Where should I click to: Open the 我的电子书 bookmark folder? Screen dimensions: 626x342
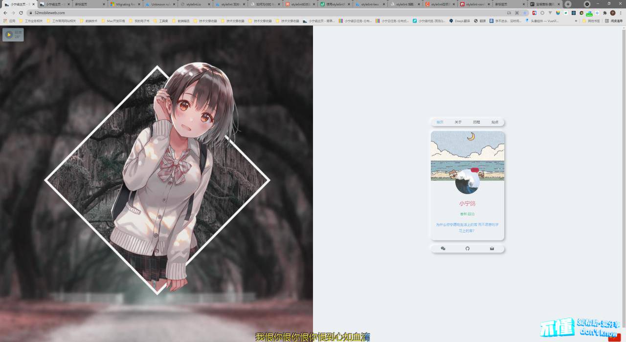[139, 21]
